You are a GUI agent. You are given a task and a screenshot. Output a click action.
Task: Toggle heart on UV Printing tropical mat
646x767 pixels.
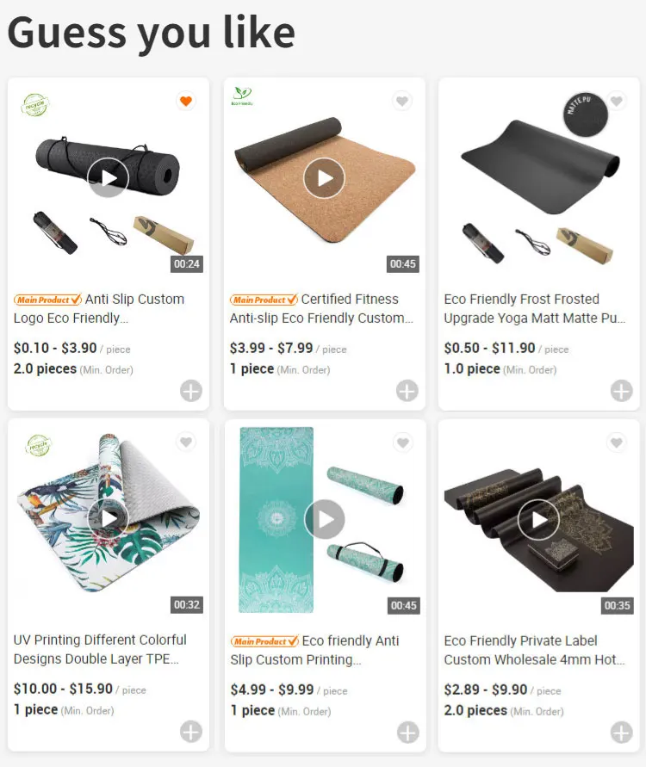186,442
